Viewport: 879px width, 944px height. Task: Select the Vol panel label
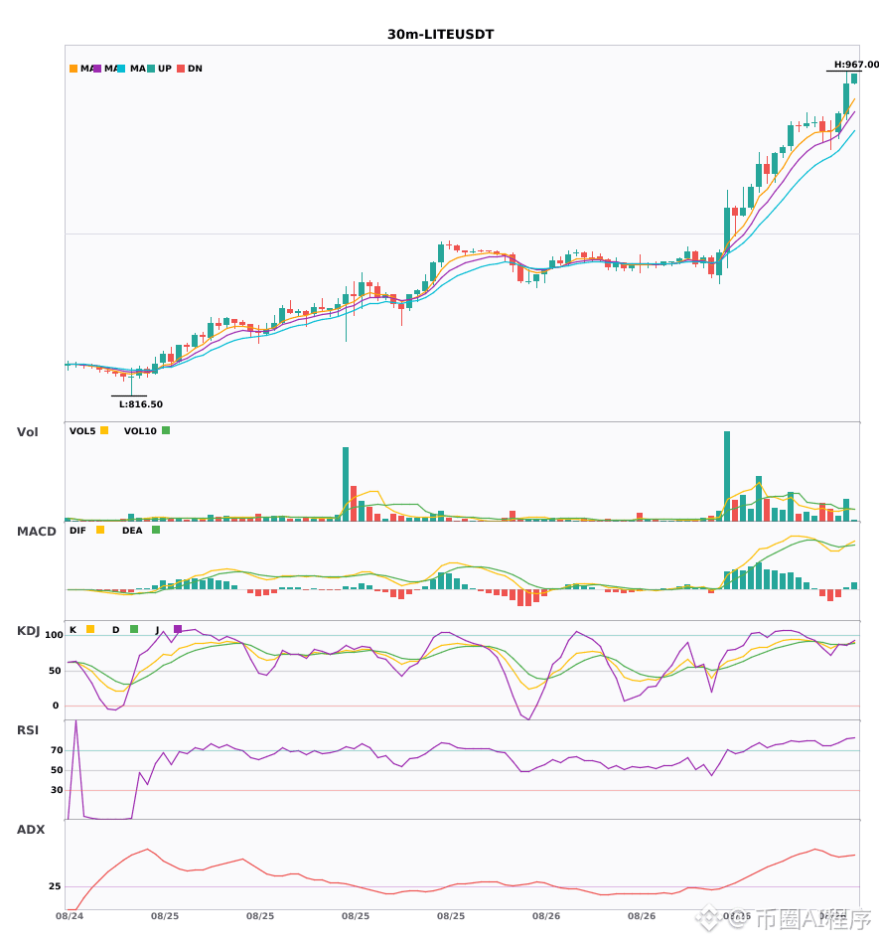28,432
